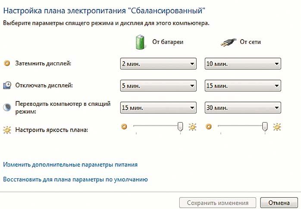The height and width of the screenshot is (209, 301).
Task: Click high brightness icon for battery slider
Action: click(192, 127)
